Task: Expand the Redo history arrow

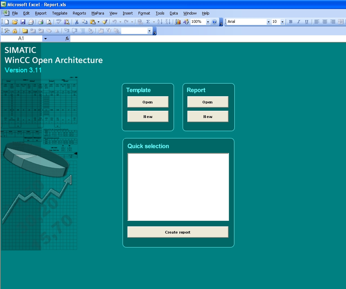Action: [x=132, y=21]
